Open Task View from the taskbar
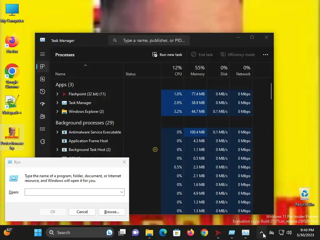This screenshot has width=320, height=240. click(122, 232)
